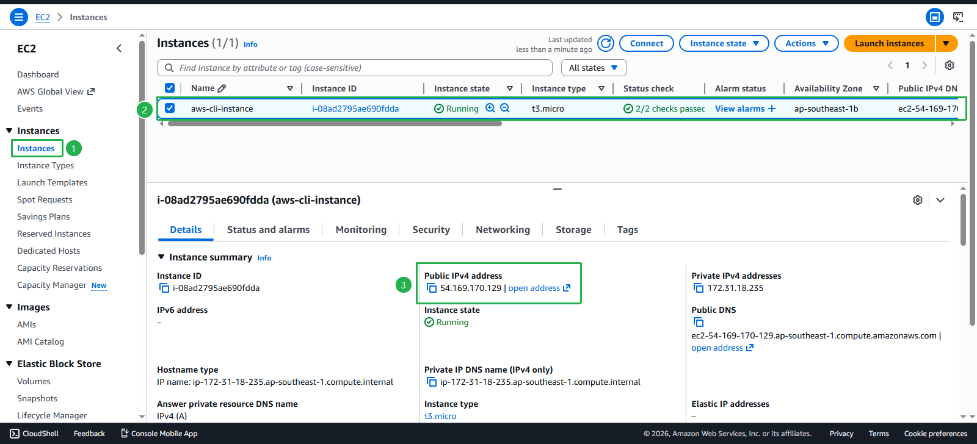Screen dimensions: 977x444
Task: Open the All states filter dropdown
Action: pos(594,68)
